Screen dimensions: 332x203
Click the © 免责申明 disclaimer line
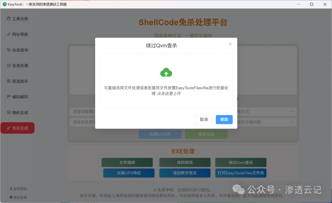coord(182,190)
